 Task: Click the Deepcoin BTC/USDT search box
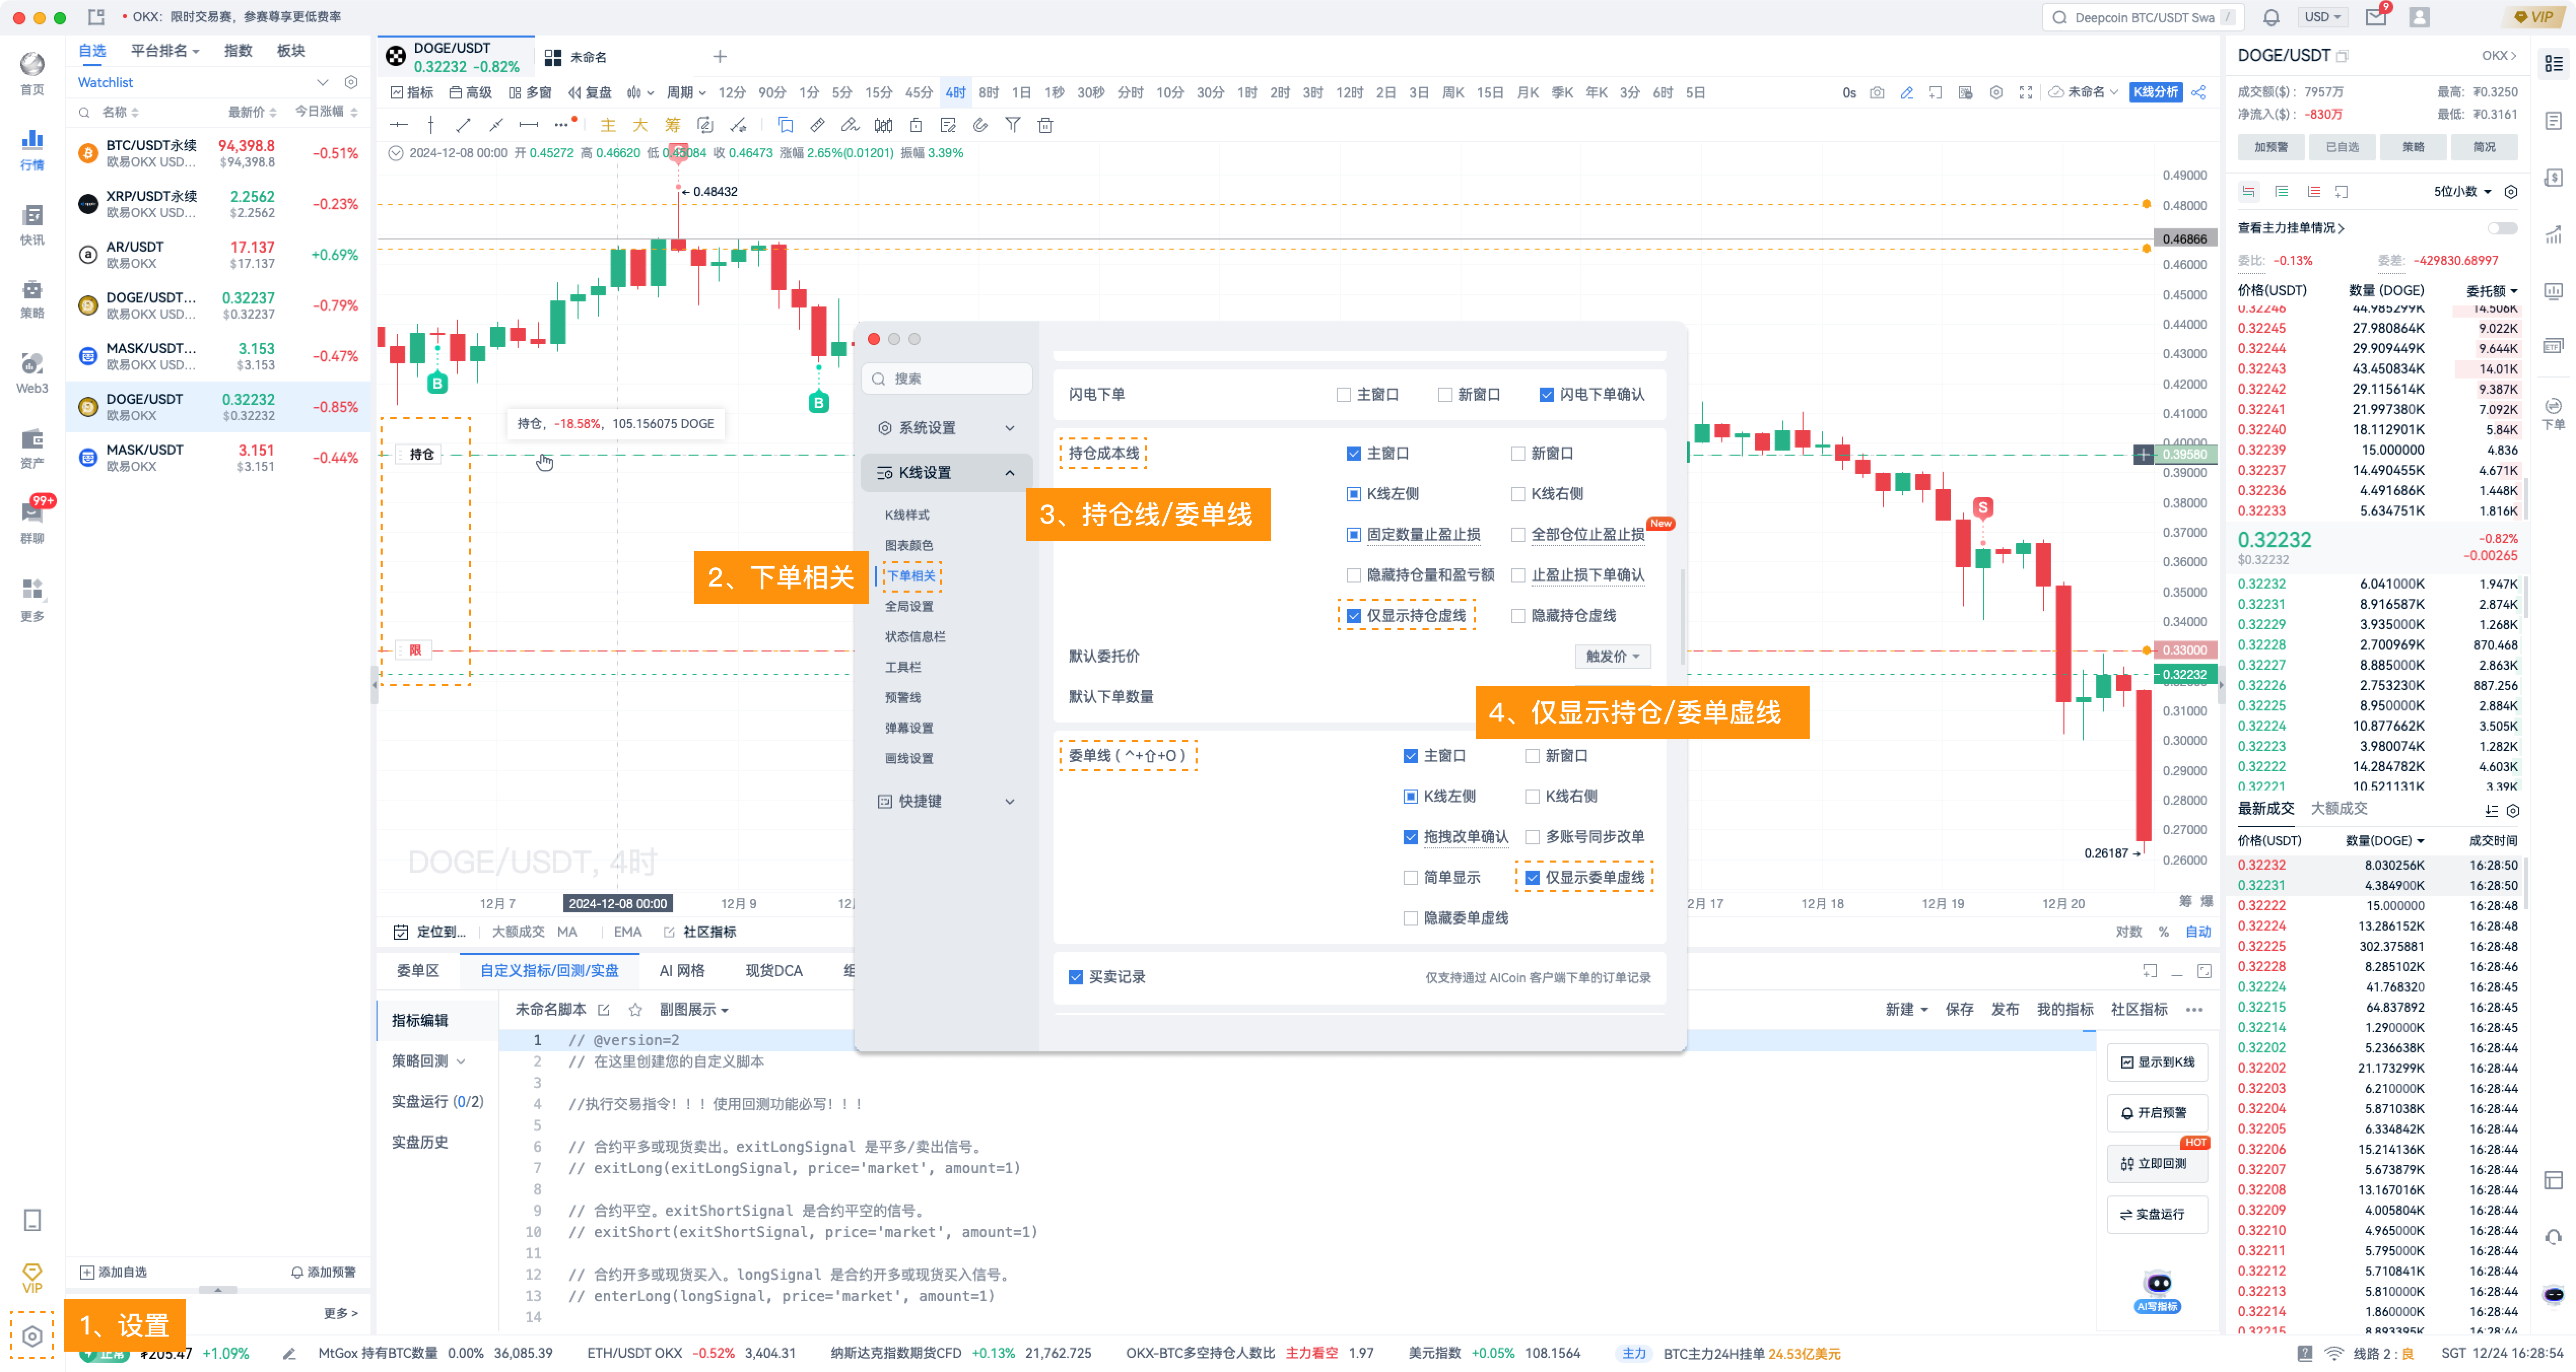pyautogui.click(x=2142, y=17)
